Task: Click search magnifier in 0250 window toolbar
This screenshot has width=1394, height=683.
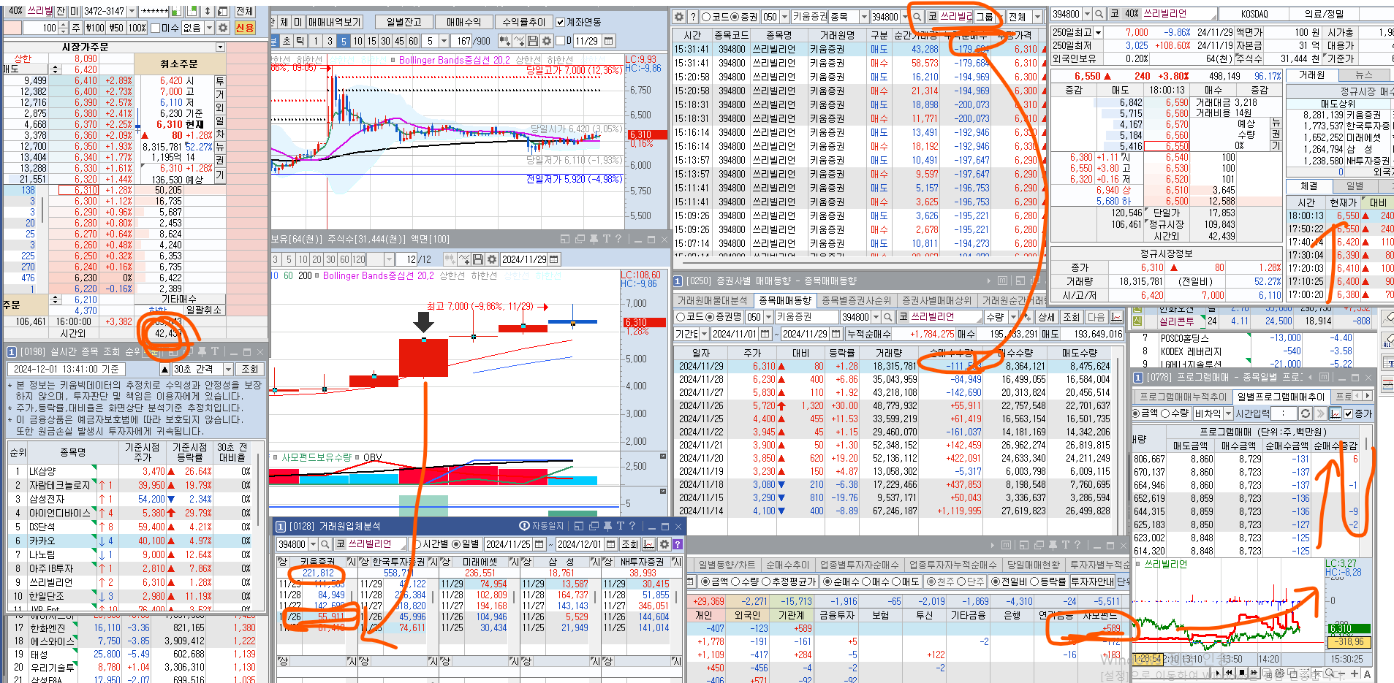Action: pyautogui.click(x=887, y=317)
